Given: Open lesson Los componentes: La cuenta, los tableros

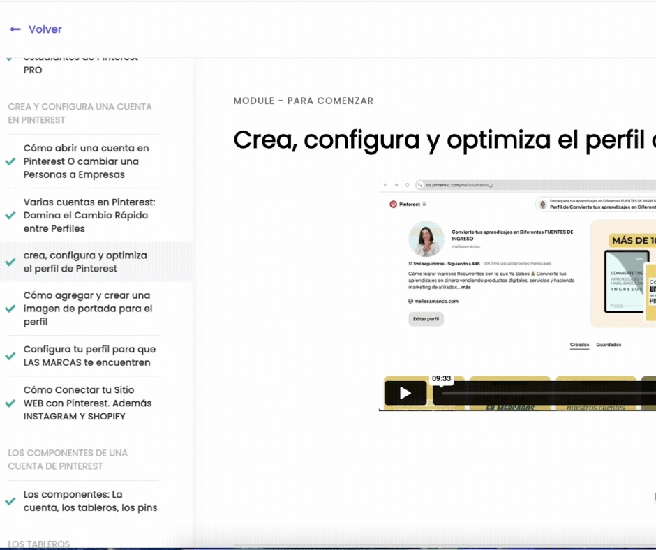Looking at the screenshot, I should (90, 501).
